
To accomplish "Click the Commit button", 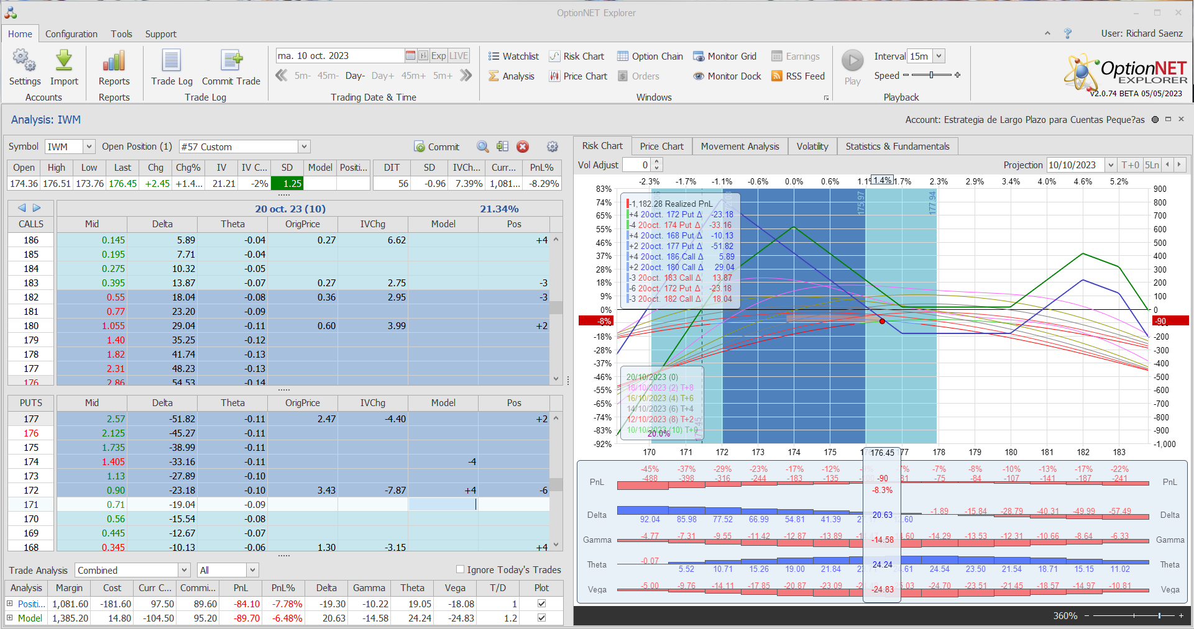I will point(437,147).
